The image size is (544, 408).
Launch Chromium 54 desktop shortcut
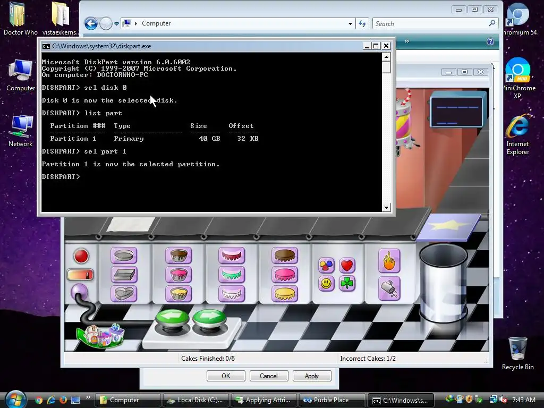tap(519, 19)
